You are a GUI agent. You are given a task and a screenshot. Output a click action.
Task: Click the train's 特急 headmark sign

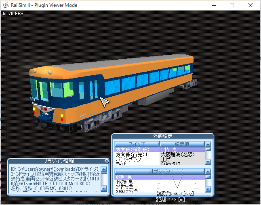pyautogui.click(x=44, y=109)
